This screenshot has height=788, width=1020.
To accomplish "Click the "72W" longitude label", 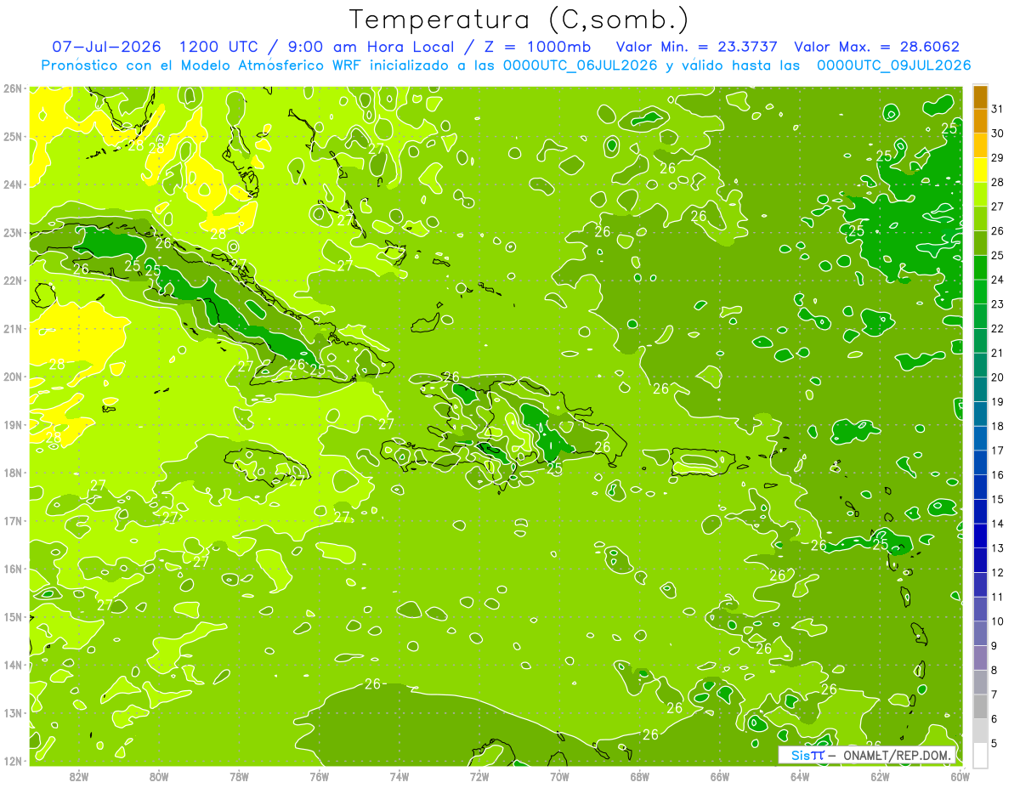I will [479, 776].
